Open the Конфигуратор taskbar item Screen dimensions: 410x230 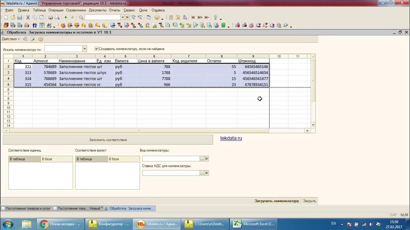(x=109, y=224)
